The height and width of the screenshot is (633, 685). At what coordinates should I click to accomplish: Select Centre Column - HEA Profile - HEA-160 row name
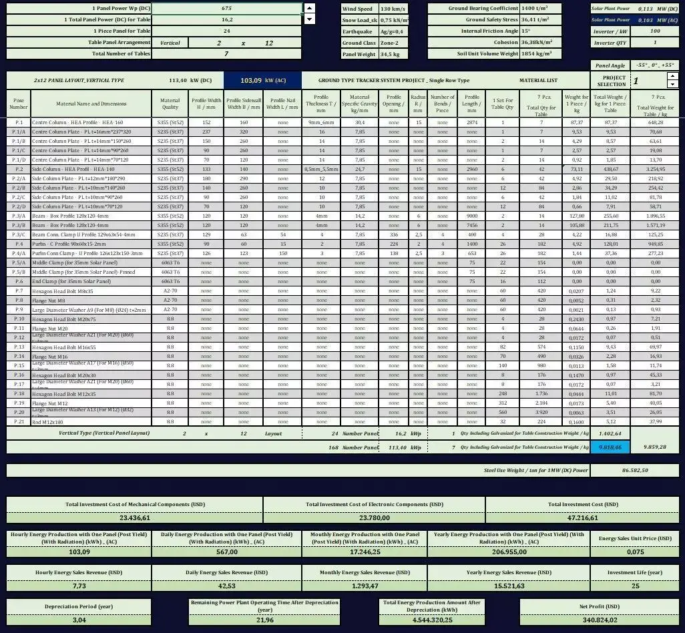tap(91, 122)
